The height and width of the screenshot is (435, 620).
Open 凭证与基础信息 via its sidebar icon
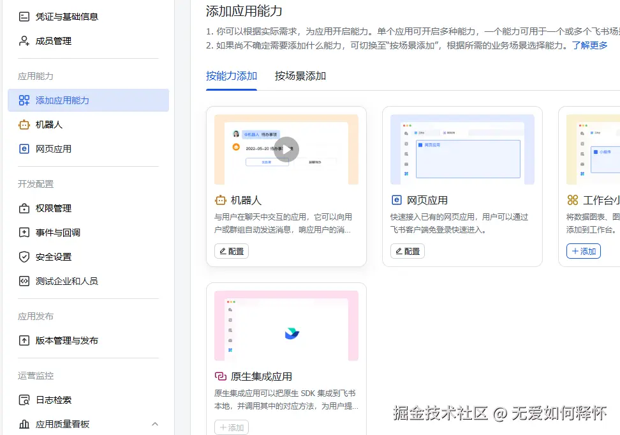[24, 17]
